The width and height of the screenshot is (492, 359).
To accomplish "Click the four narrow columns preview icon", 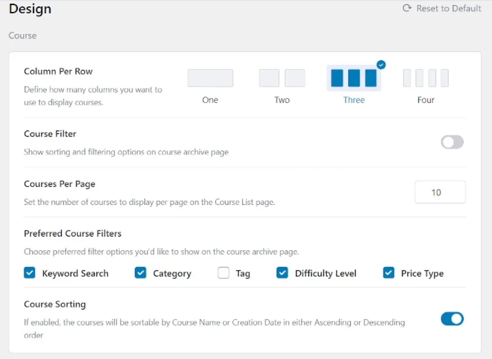I will coord(426,77).
